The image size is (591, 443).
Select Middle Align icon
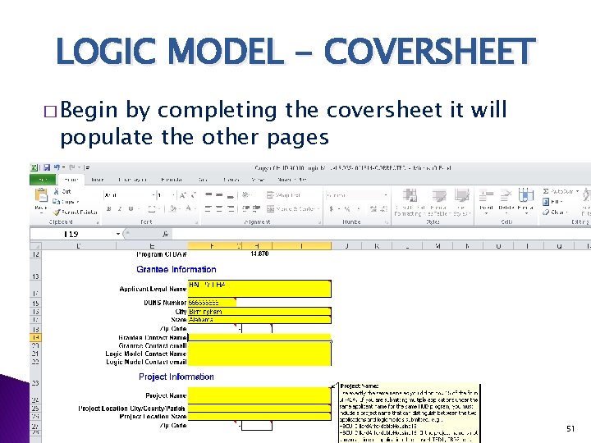219,195
